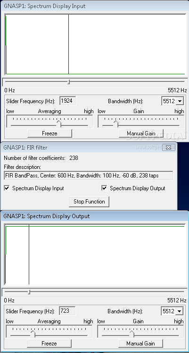Click the Stop Function button
The height and width of the screenshot is (353, 189).
point(89,202)
